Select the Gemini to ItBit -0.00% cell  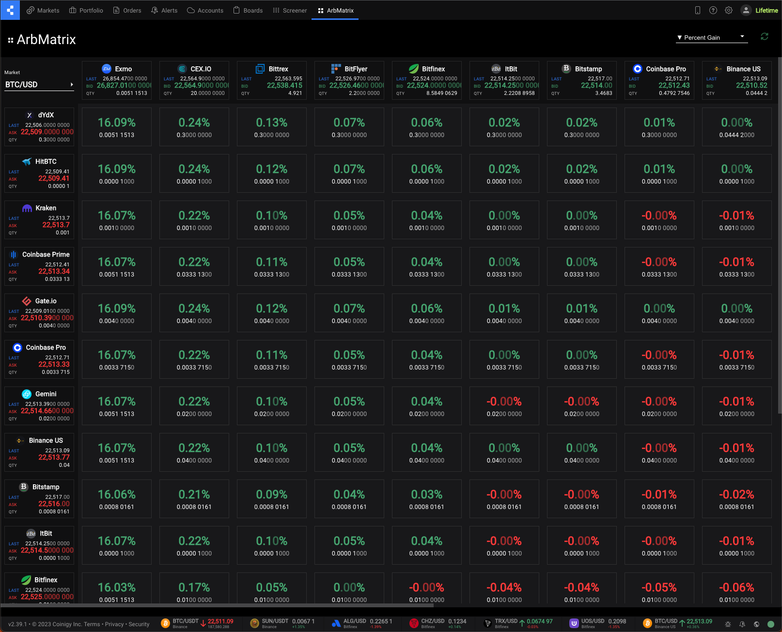coord(504,406)
